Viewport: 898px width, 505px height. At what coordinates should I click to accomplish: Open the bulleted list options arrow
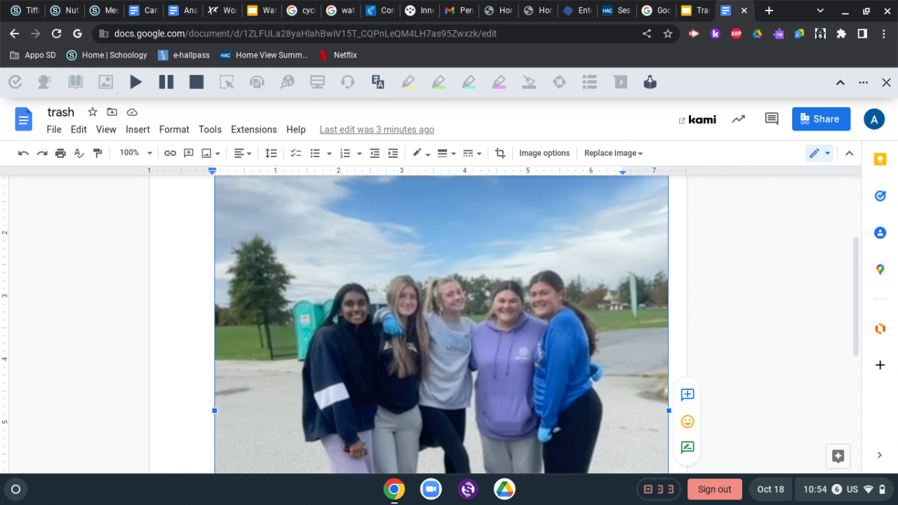coord(329,153)
